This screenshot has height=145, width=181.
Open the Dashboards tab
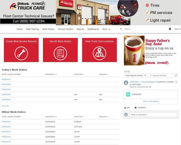pyautogui.click(x=93, y=29)
